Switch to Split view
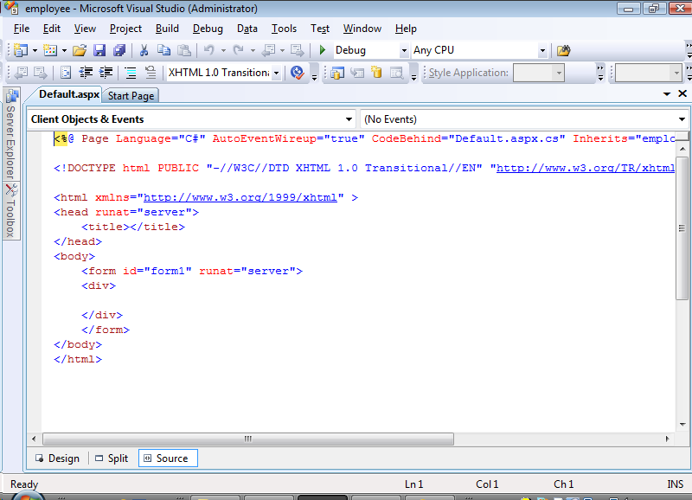 click(x=111, y=458)
